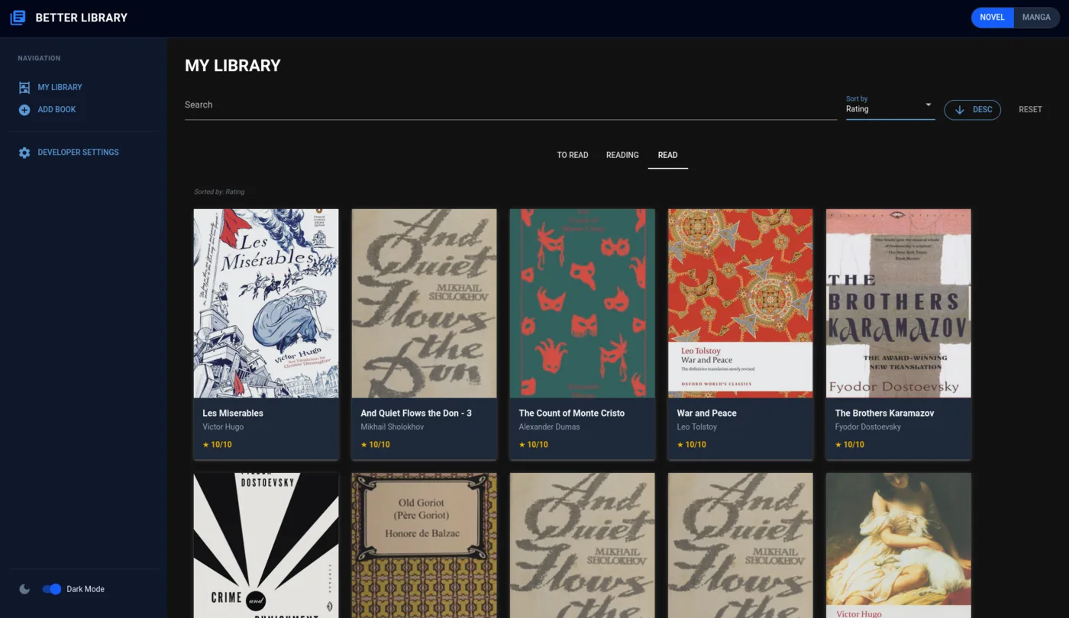Open the Sort by Rating dropdown
The height and width of the screenshot is (618, 1069).
point(890,107)
